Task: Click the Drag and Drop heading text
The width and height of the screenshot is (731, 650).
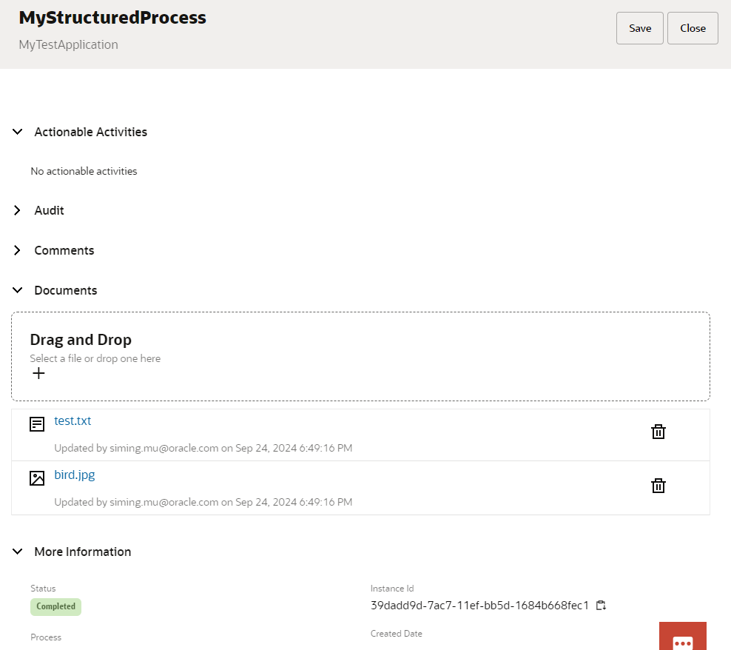Action: pyautogui.click(x=81, y=340)
